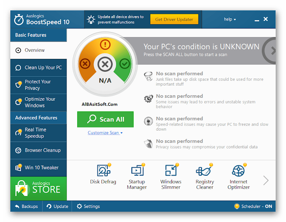Screen dimensions: 286x222
Task: Click 'Privacy issues may compromise' description text
Action: (x=206, y=147)
